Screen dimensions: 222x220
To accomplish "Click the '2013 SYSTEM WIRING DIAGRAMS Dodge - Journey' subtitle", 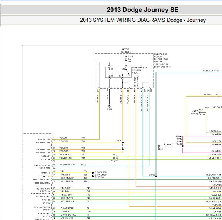I will point(143,20).
